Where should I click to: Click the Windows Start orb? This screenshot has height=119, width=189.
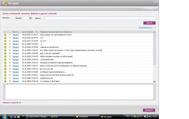point(5,117)
